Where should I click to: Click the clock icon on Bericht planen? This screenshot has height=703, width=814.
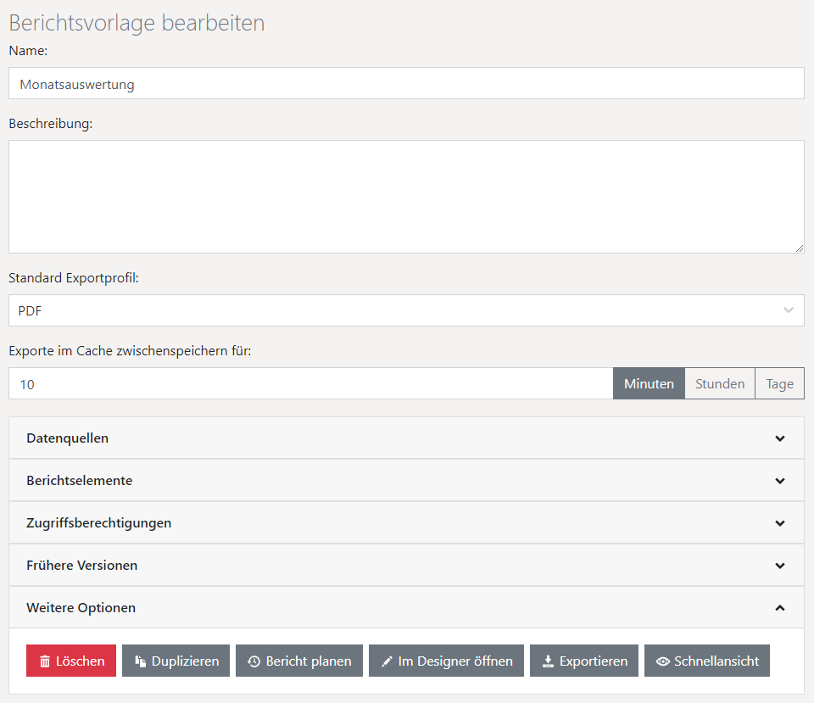tap(254, 661)
